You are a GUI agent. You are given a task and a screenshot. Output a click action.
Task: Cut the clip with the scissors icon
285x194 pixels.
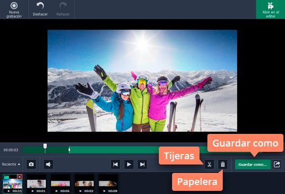pos(209,164)
